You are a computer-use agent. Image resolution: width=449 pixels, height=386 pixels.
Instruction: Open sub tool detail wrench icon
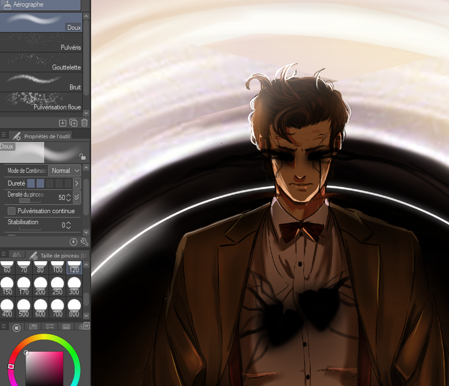point(84,242)
